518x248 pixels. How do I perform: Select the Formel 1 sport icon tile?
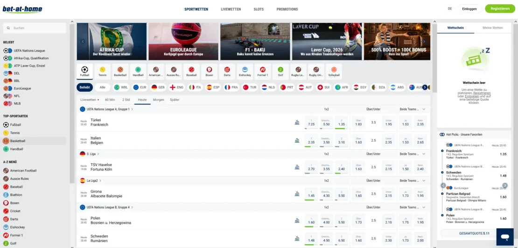pyautogui.click(x=263, y=72)
